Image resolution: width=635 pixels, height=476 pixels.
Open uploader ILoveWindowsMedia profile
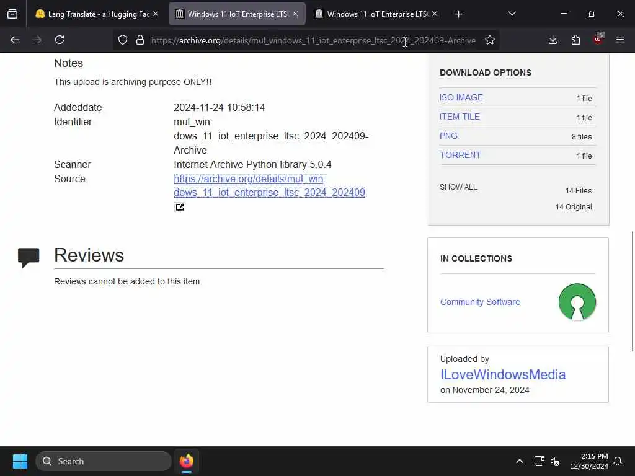(503, 374)
